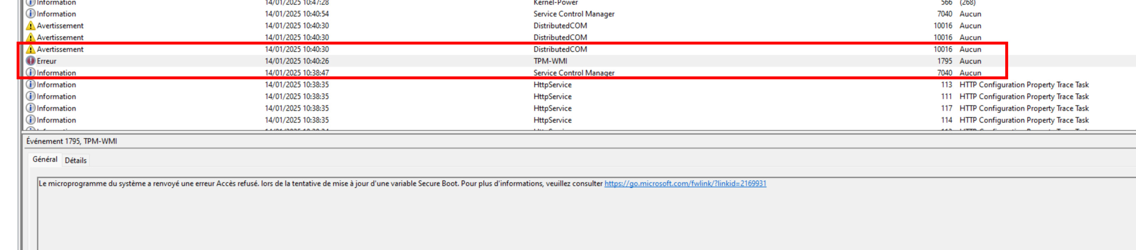Click info icon of HttpService event 113
The width and height of the screenshot is (1136, 250).
[31, 84]
